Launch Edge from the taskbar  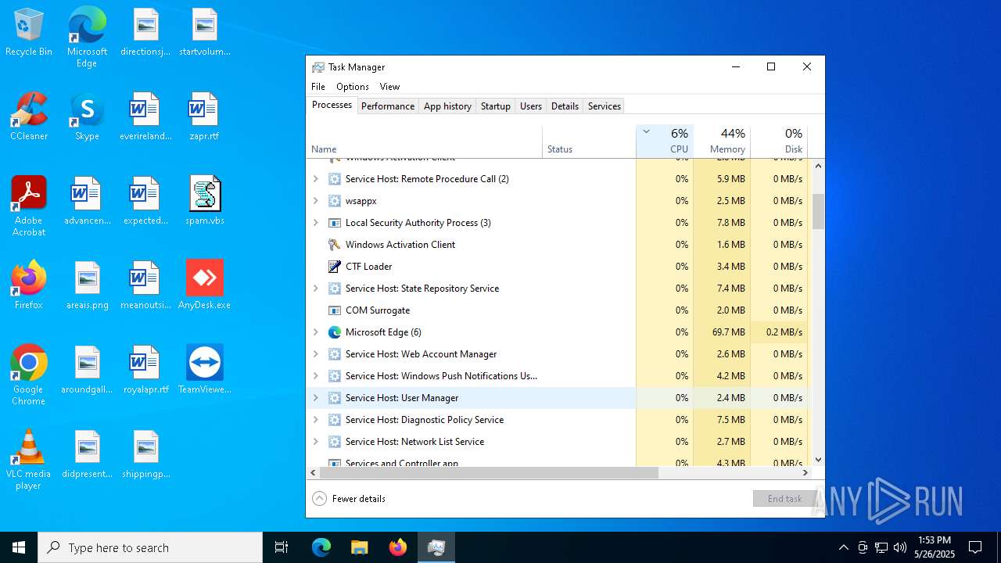(321, 547)
